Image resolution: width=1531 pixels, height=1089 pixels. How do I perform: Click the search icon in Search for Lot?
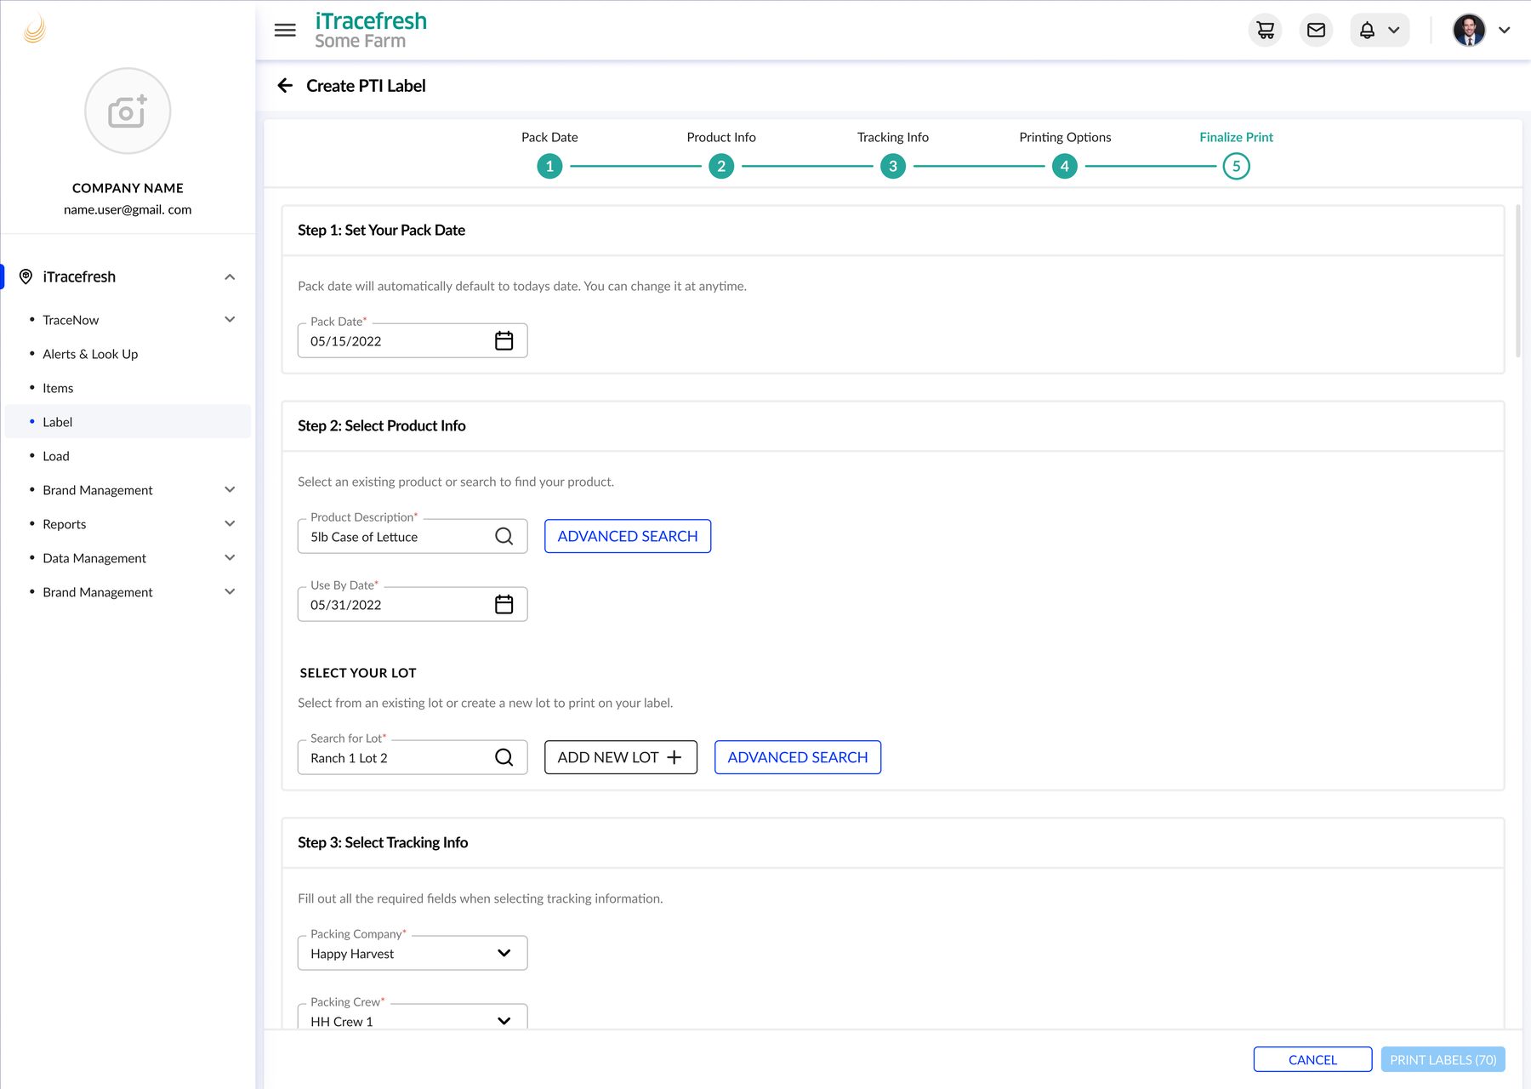(504, 758)
